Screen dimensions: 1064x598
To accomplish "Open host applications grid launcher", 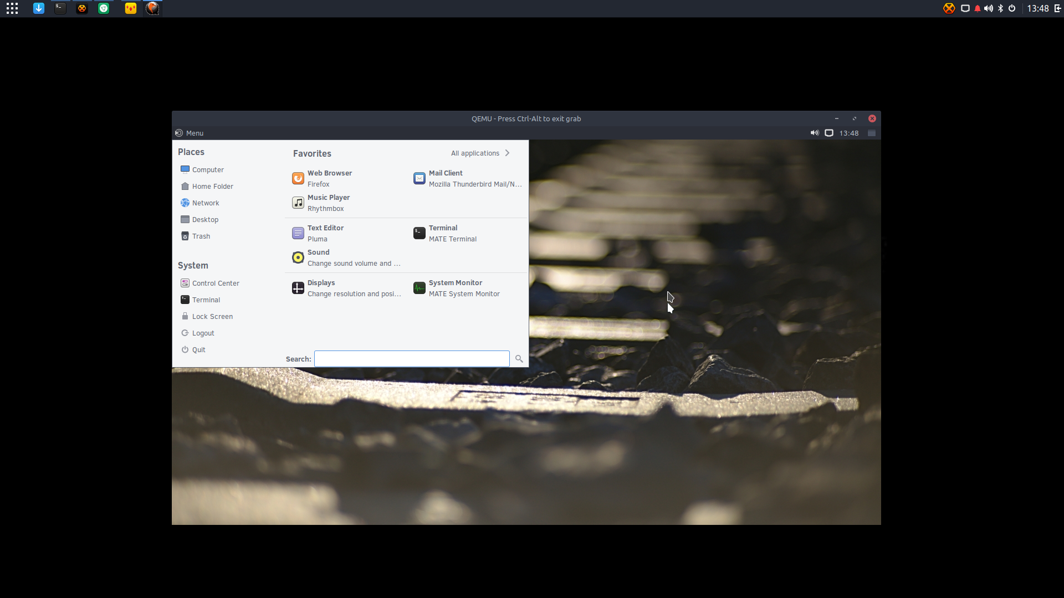I will pos(12,8).
